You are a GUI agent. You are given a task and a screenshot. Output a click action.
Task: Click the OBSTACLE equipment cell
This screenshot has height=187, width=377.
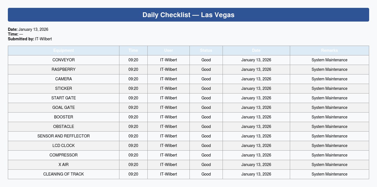coord(64,127)
